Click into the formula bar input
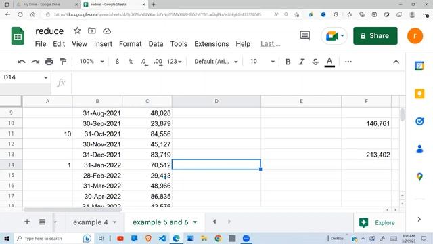This screenshot has height=244, width=433. click(x=237, y=83)
